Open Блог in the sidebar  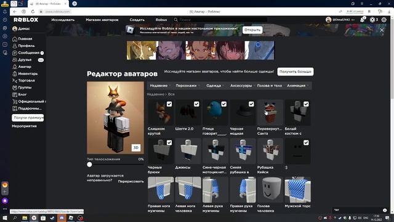[x=22, y=94]
